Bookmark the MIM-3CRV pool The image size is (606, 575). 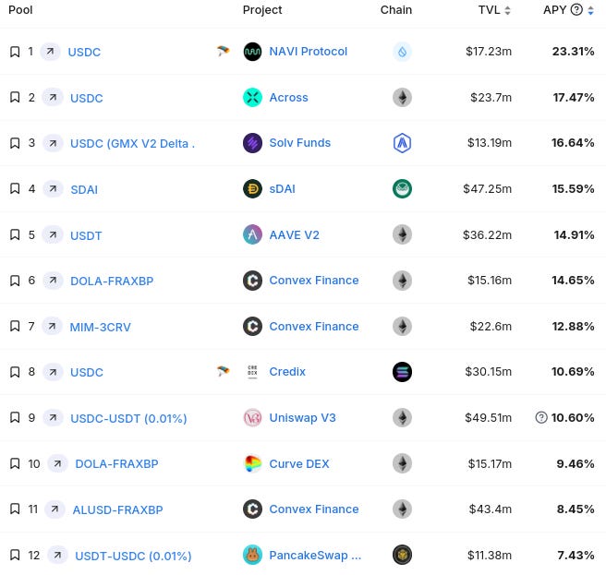15,327
